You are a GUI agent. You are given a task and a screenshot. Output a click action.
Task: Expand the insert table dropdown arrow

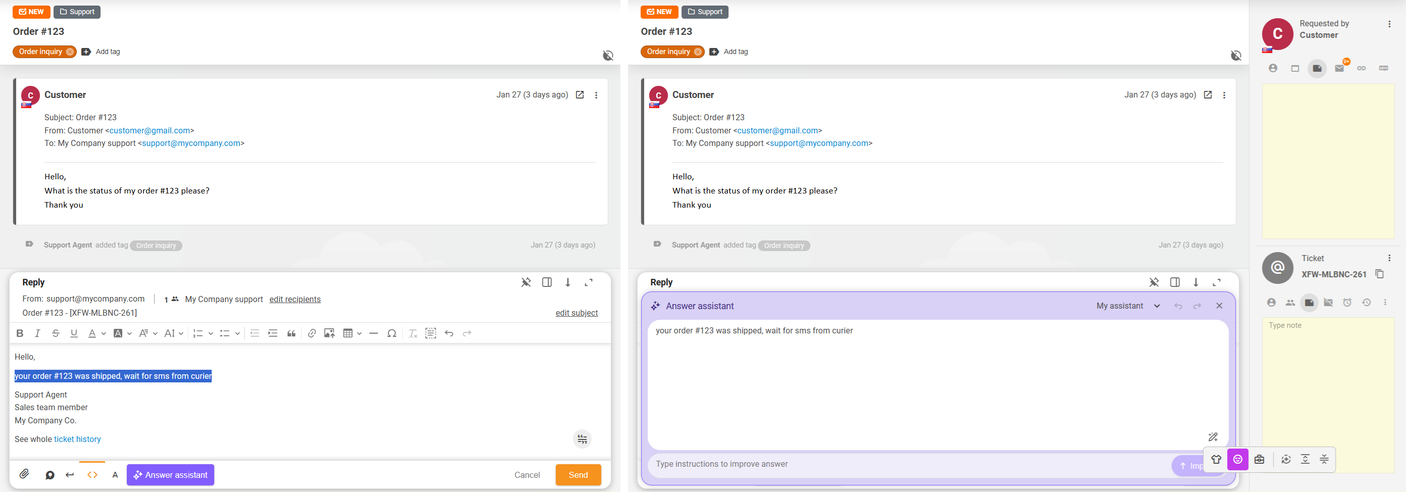pos(359,333)
